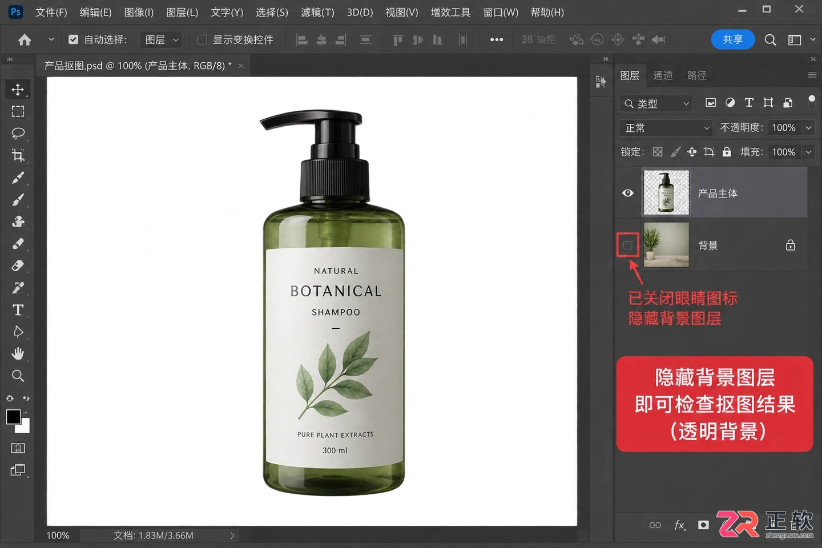Switch to the 通道 tab
This screenshot has height=548, width=822.
(663, 75)
